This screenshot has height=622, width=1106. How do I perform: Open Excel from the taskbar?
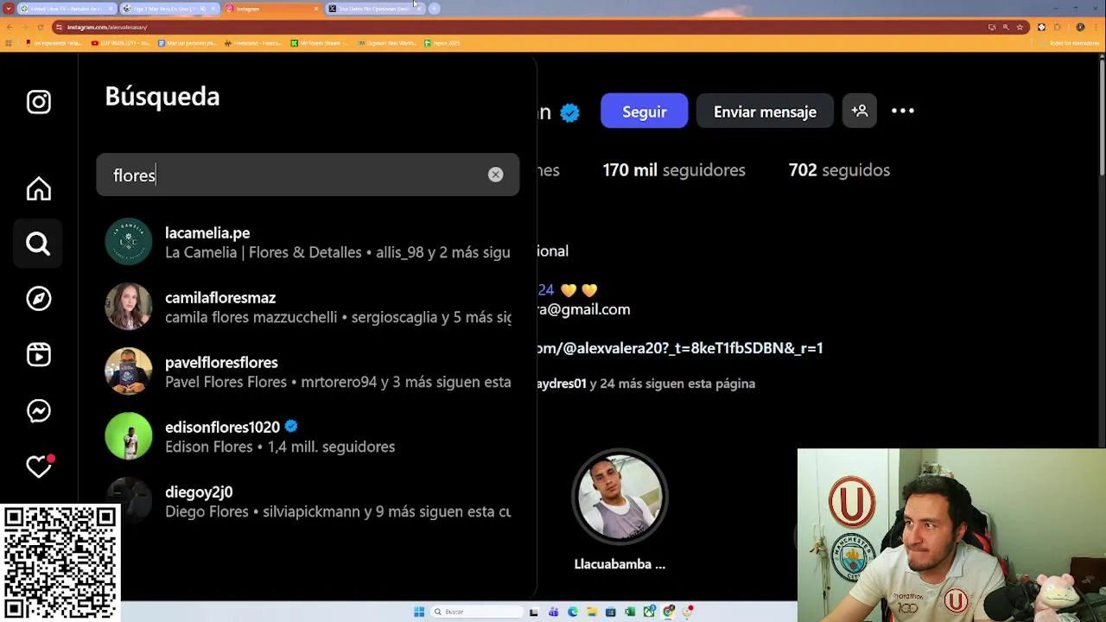pyautogui.click(x=630, y=612)
